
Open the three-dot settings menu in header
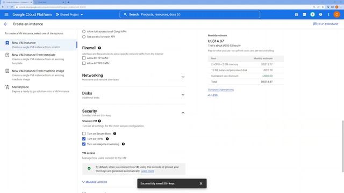click(x=328, y=14)
